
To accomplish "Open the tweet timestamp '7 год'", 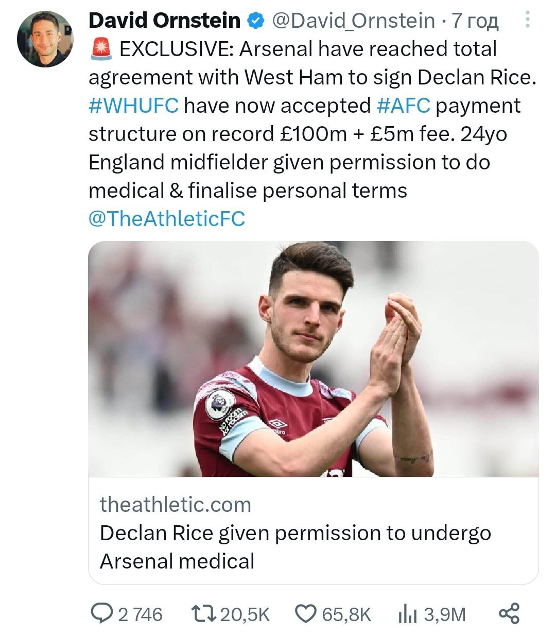I will click(475, 21).
